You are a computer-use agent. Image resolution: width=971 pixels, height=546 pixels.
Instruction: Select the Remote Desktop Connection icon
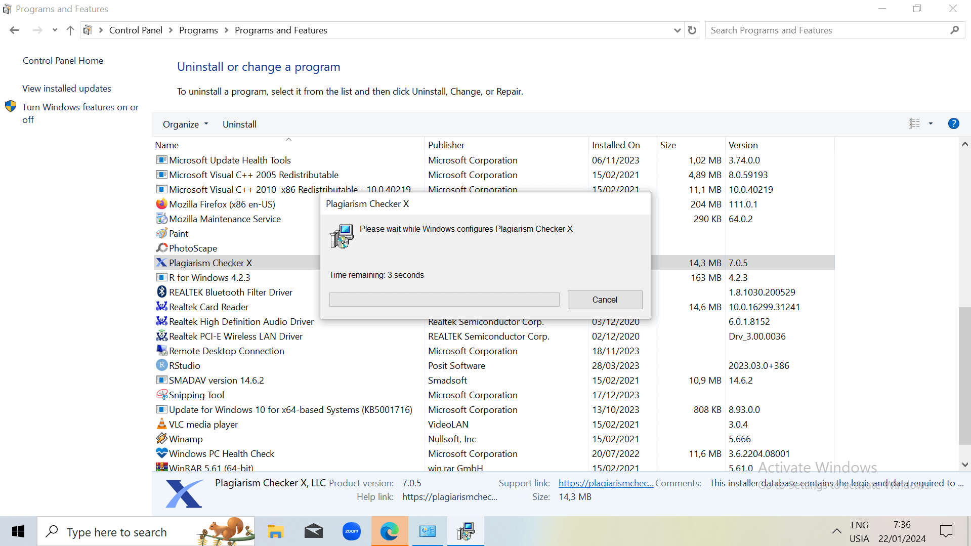tap(161, 351)
